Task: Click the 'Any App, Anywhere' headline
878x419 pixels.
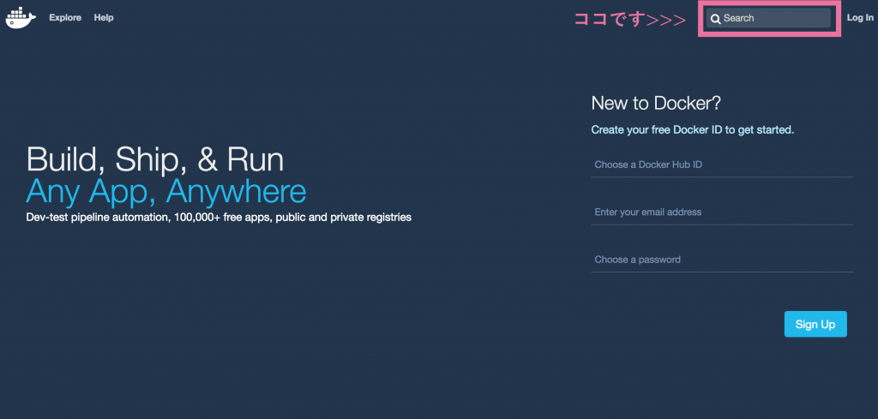Action: coord(166,192)
